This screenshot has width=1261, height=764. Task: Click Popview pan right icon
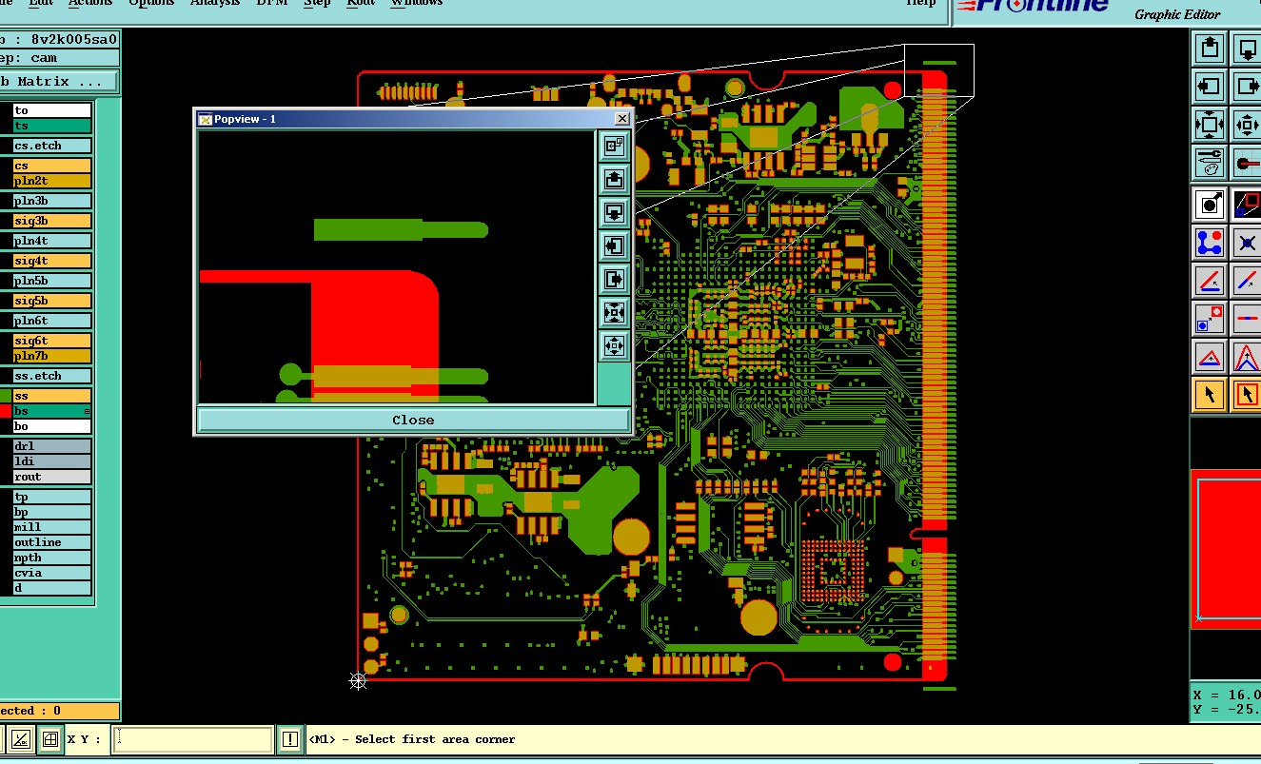tap(614, 280)
